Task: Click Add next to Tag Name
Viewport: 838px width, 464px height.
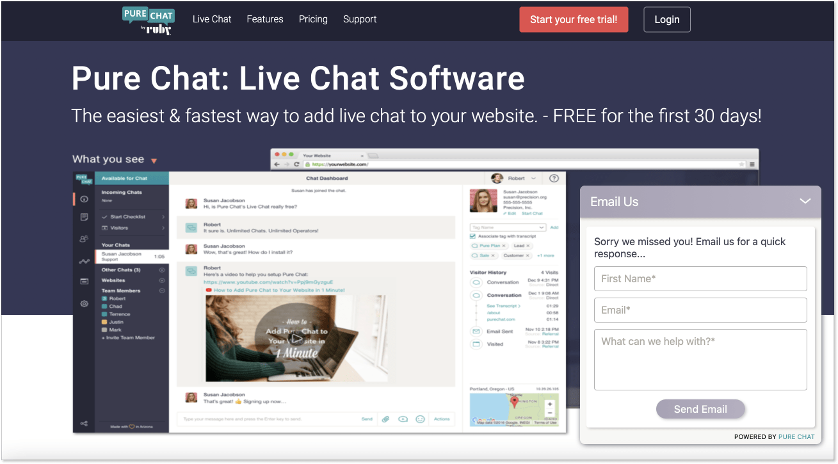Action: click(554, 227)
